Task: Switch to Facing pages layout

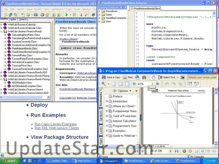Action: coord(214,151)
